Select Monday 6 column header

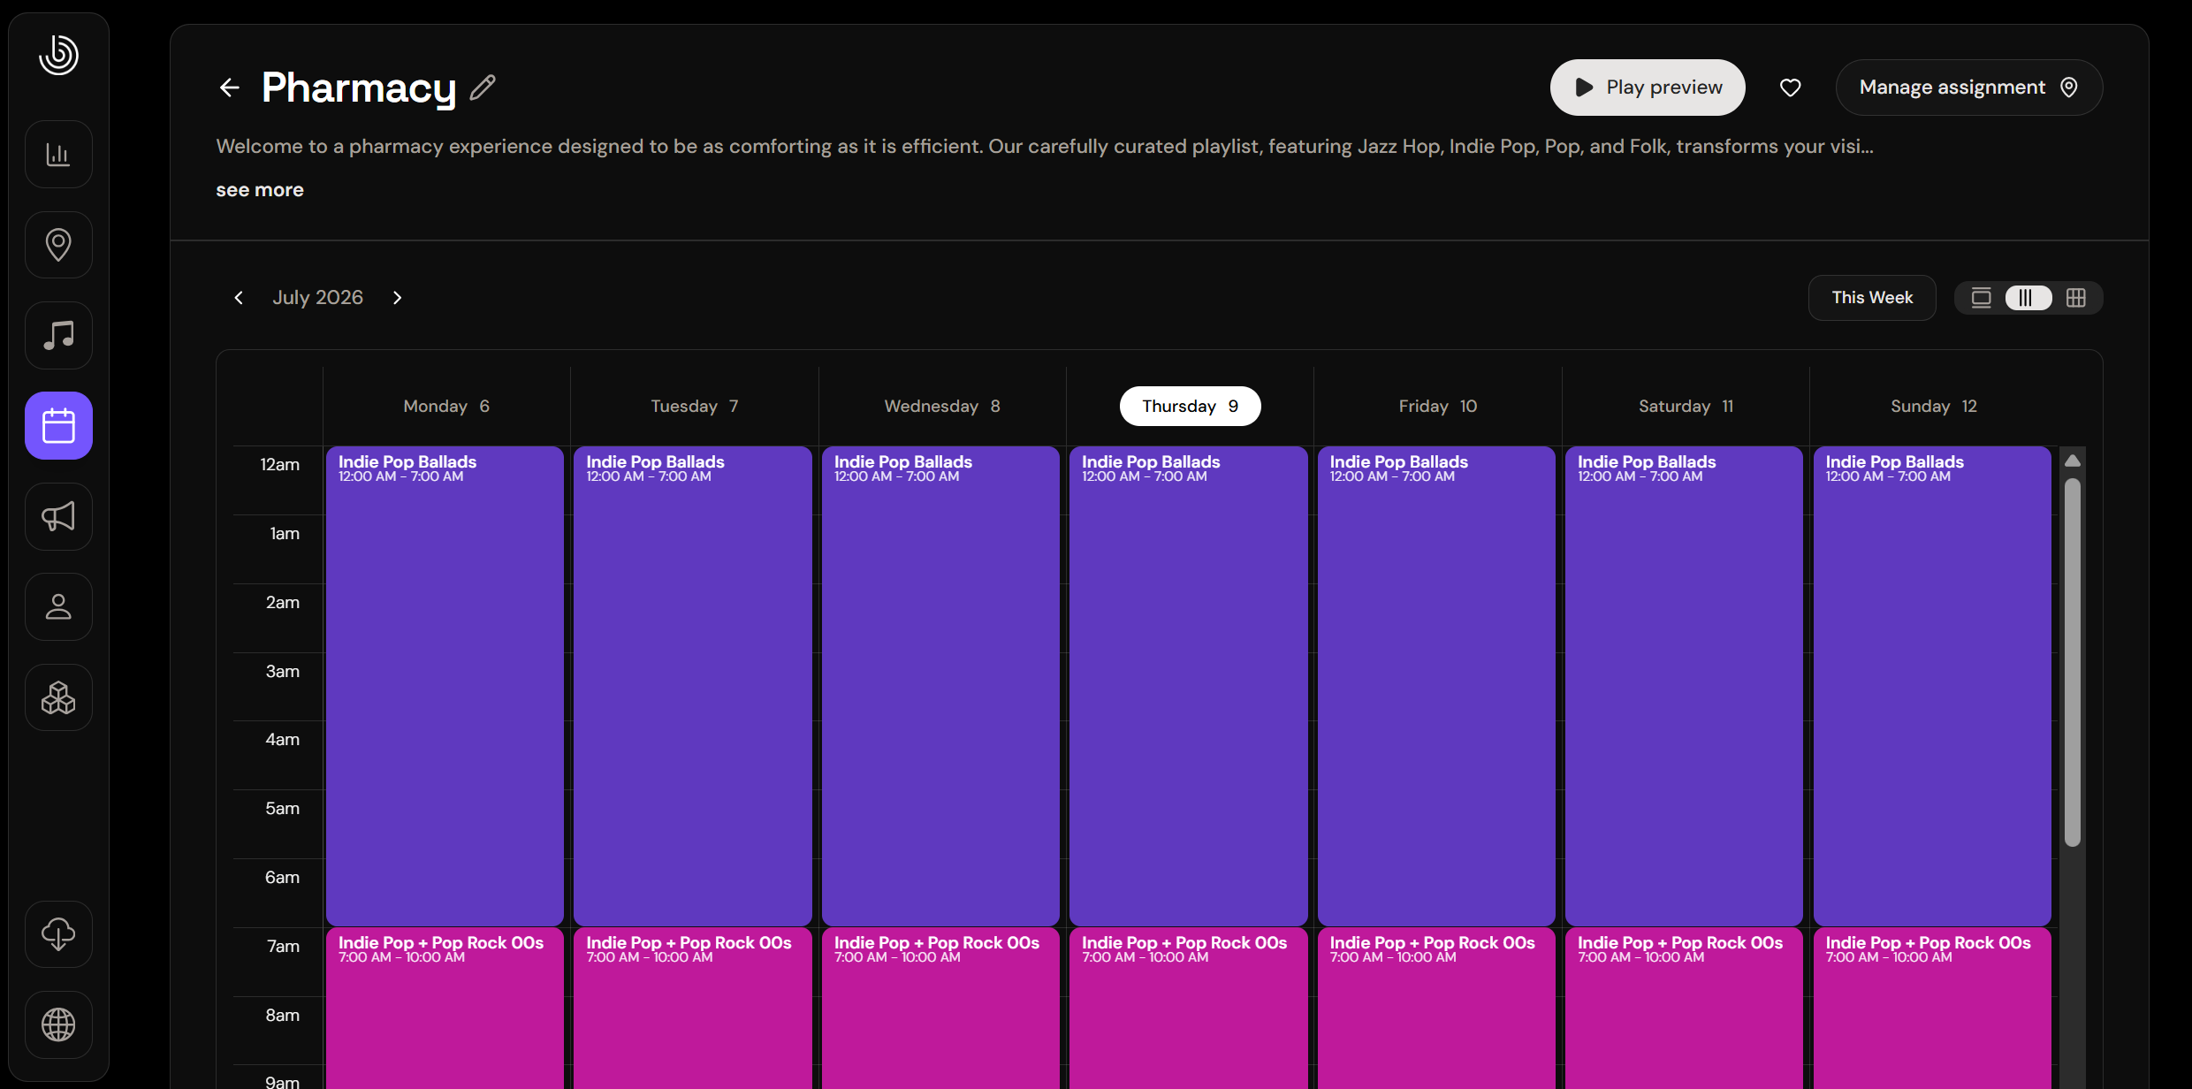446,407
